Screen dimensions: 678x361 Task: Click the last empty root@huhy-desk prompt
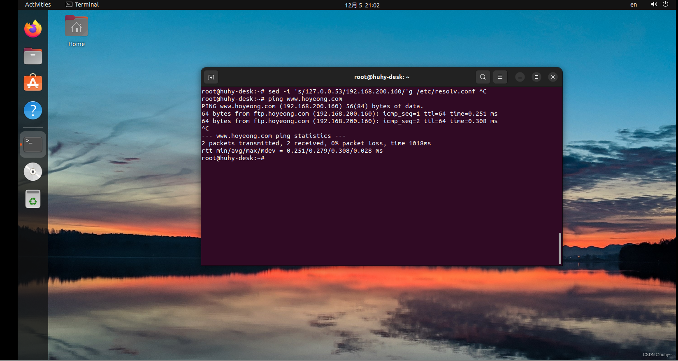click(233, 158)
